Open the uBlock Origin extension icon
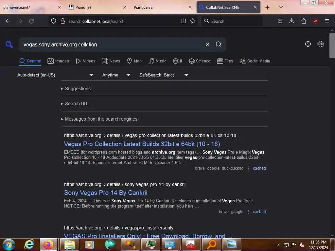The image size is (335, 251). (x=315, y=21)
